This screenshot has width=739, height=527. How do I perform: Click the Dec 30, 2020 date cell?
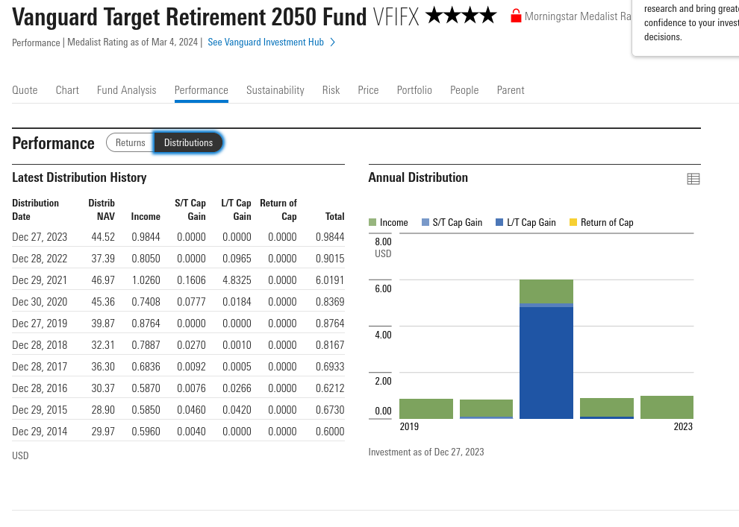[x=40, y=302]
